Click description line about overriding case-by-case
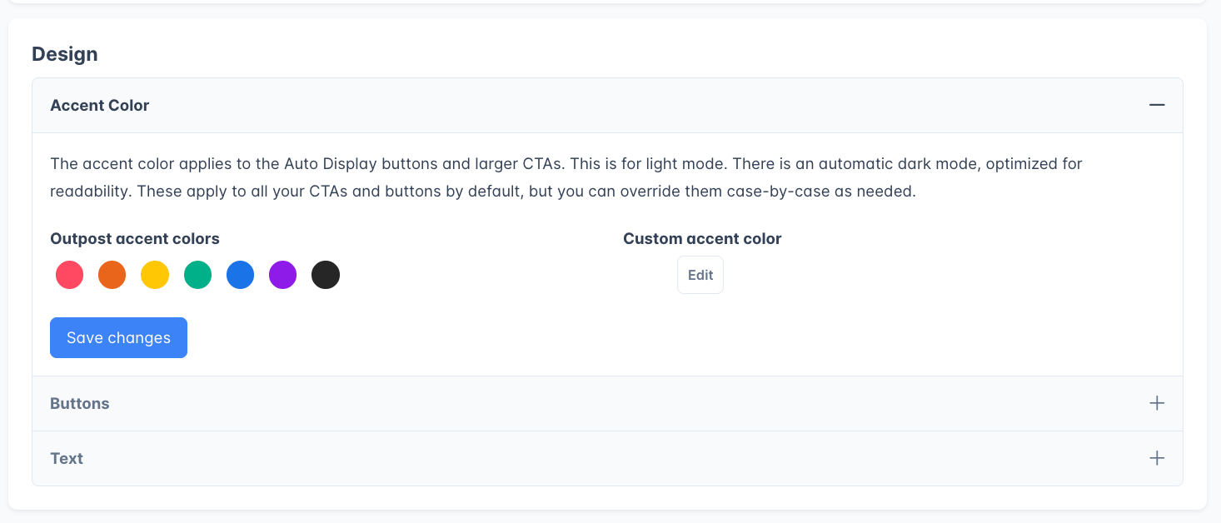Image resolution: width=1221 pixels, height=523 pixels. [x=483, y=192]
